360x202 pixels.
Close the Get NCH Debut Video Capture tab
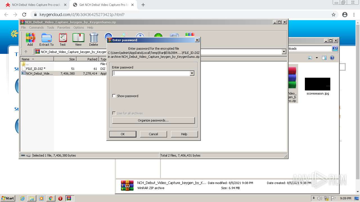pos(132,5)
